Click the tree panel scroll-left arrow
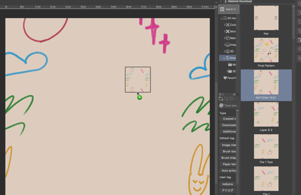Viewport: 301px width, 195px height. [220, 94]
